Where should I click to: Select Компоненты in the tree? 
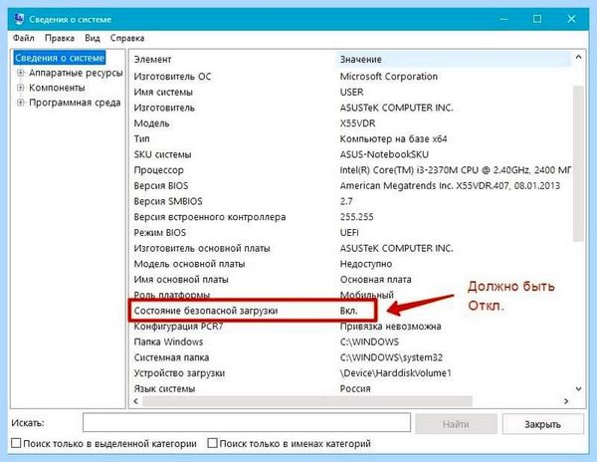(x=57, y=88)
